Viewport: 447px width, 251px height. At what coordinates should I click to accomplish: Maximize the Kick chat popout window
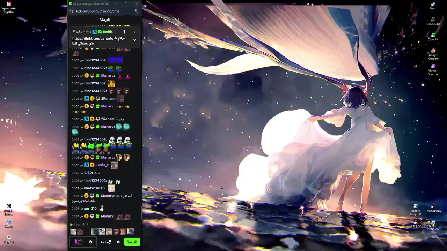click(x=126, y=3)
